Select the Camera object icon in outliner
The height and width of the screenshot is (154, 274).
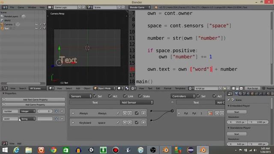coord(2,24)
